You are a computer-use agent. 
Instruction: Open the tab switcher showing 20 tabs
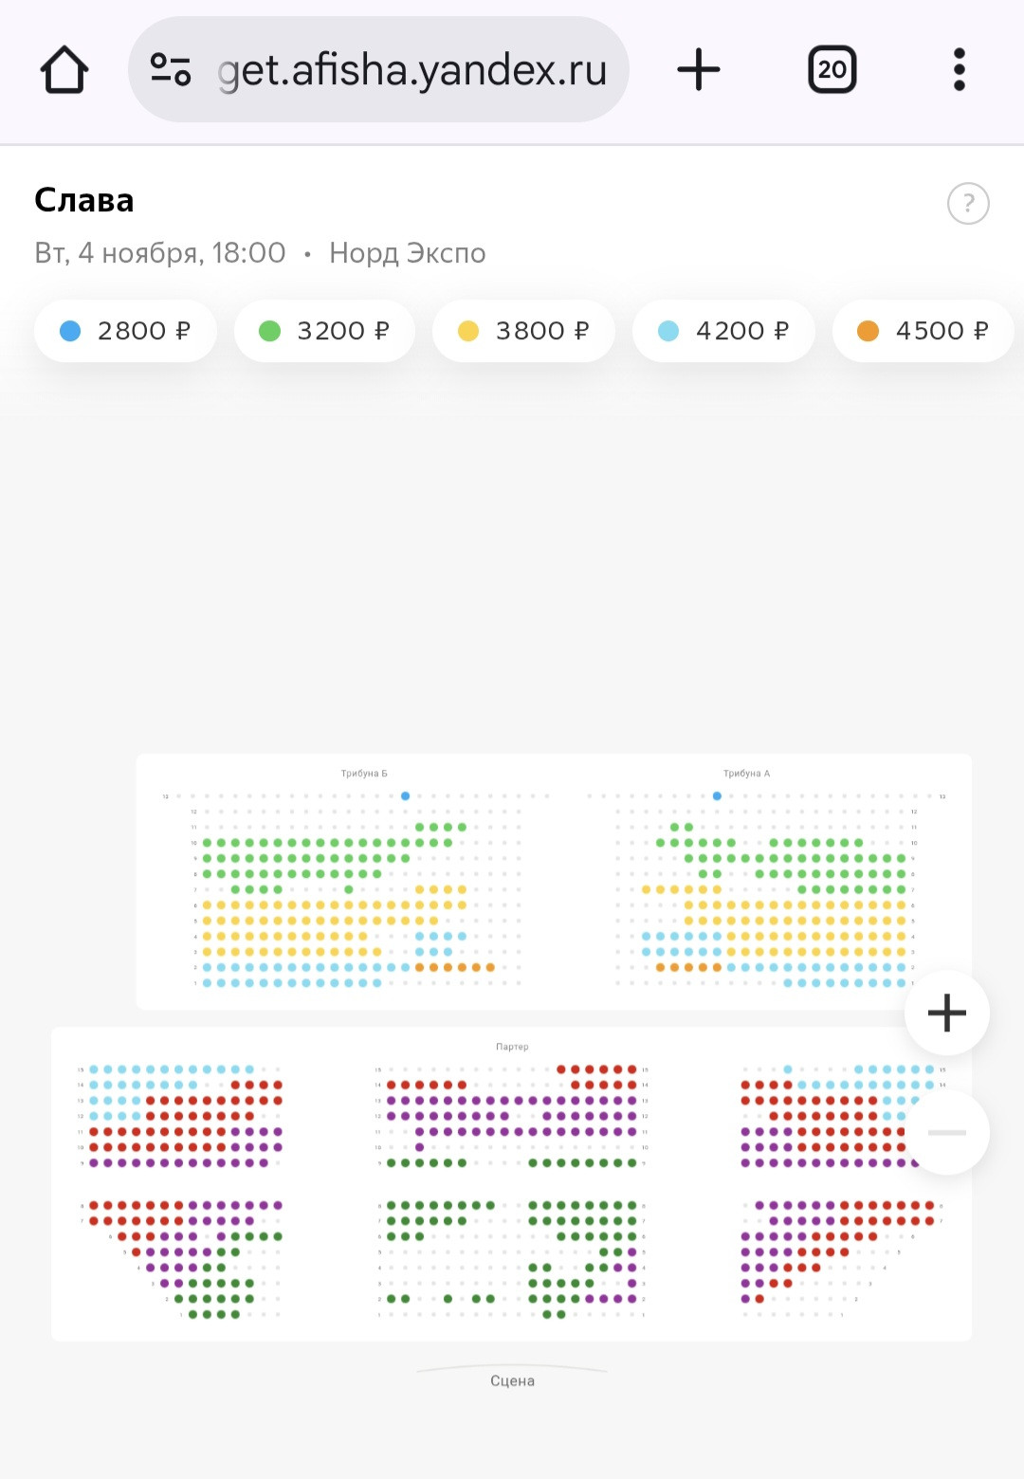832,69
